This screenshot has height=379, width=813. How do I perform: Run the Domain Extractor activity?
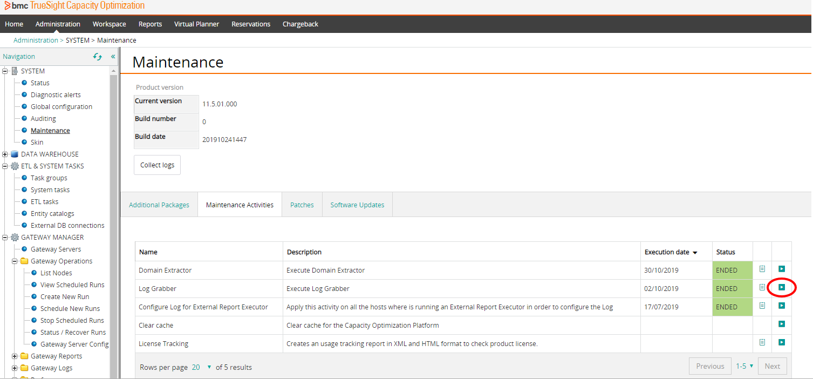pos(781,269)
